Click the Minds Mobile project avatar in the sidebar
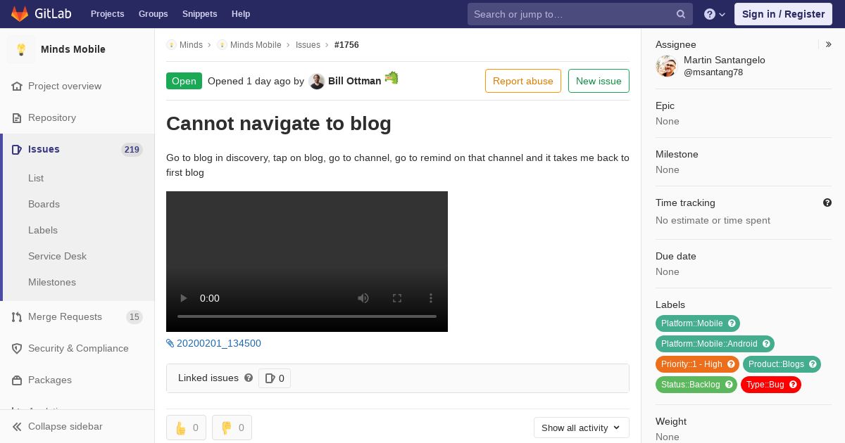This screenshot has width=845, height=443. (x=21, y=49)
